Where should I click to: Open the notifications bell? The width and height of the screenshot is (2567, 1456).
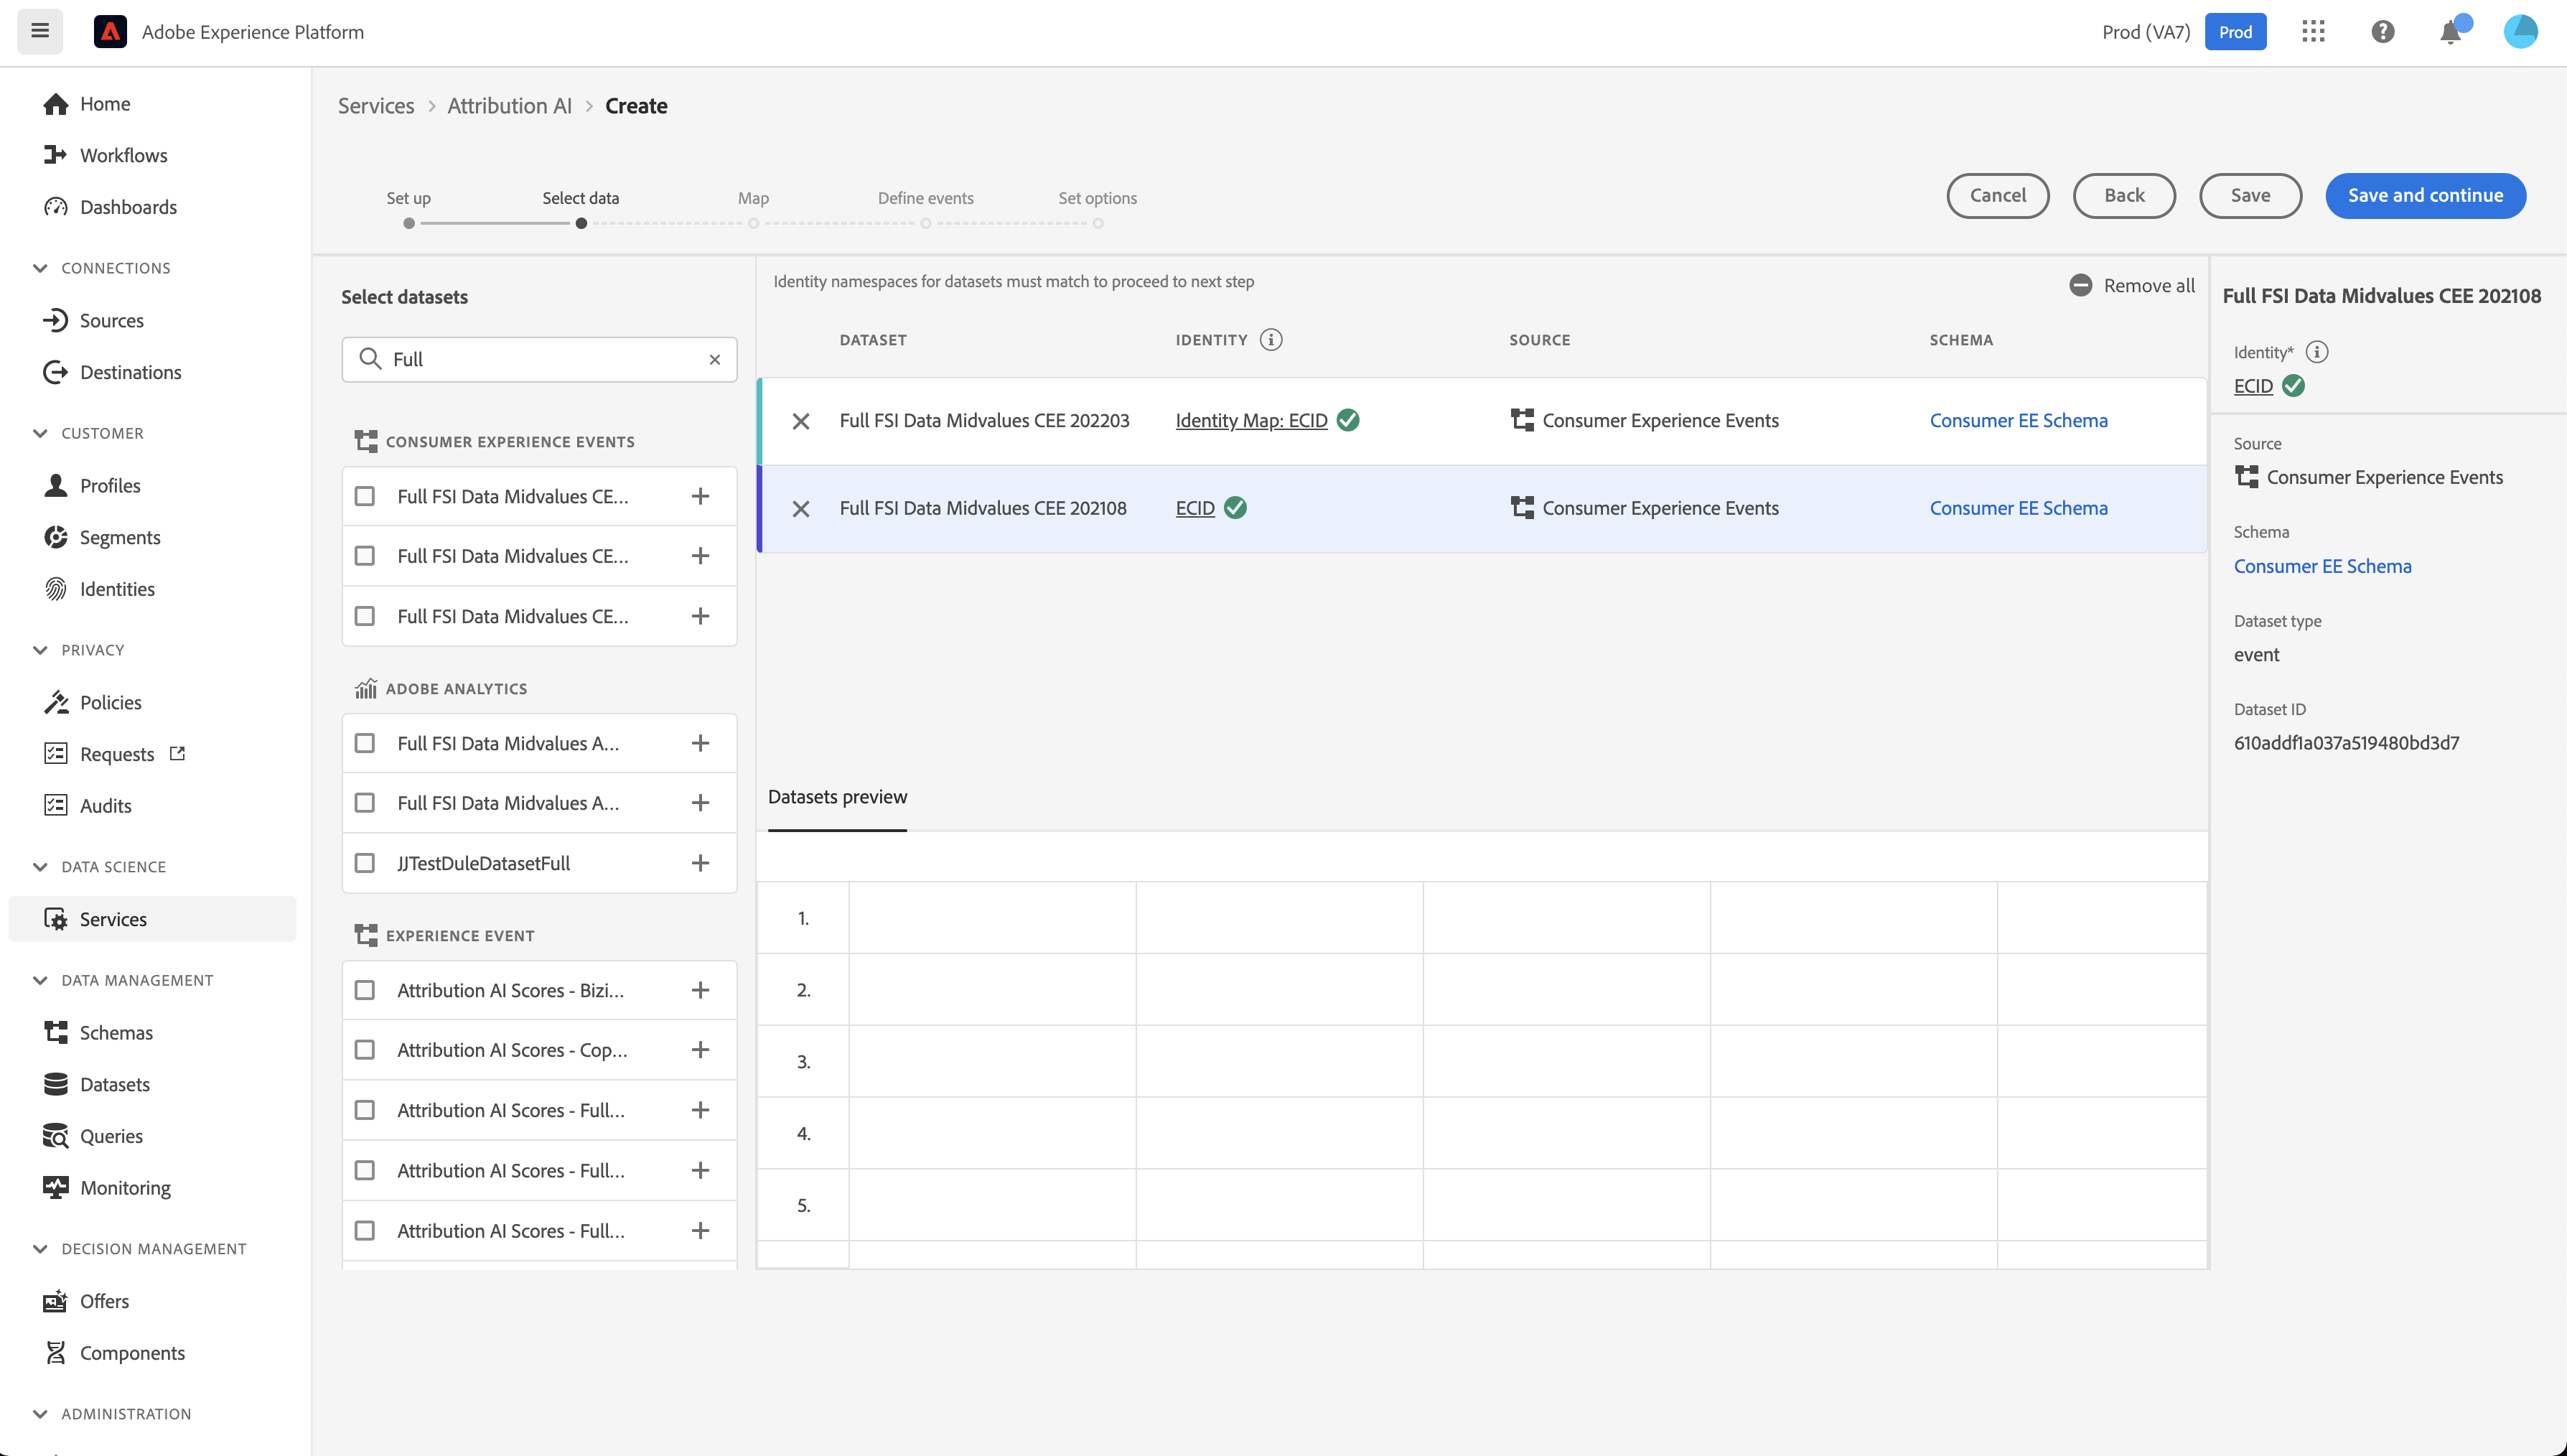(2450, 32)
